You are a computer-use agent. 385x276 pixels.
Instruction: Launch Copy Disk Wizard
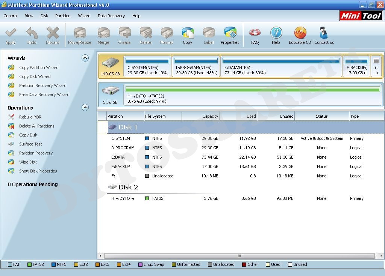coord(35,76)
